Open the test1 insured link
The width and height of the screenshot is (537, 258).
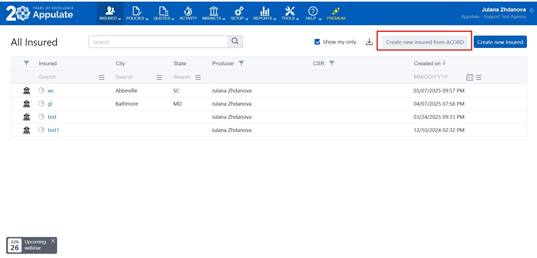[x=53, y=130]
